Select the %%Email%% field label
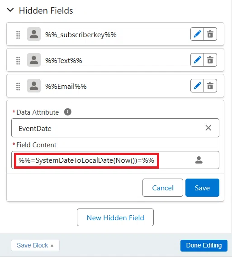Screen dimensions: 232x257 click(x=66, y=87)
